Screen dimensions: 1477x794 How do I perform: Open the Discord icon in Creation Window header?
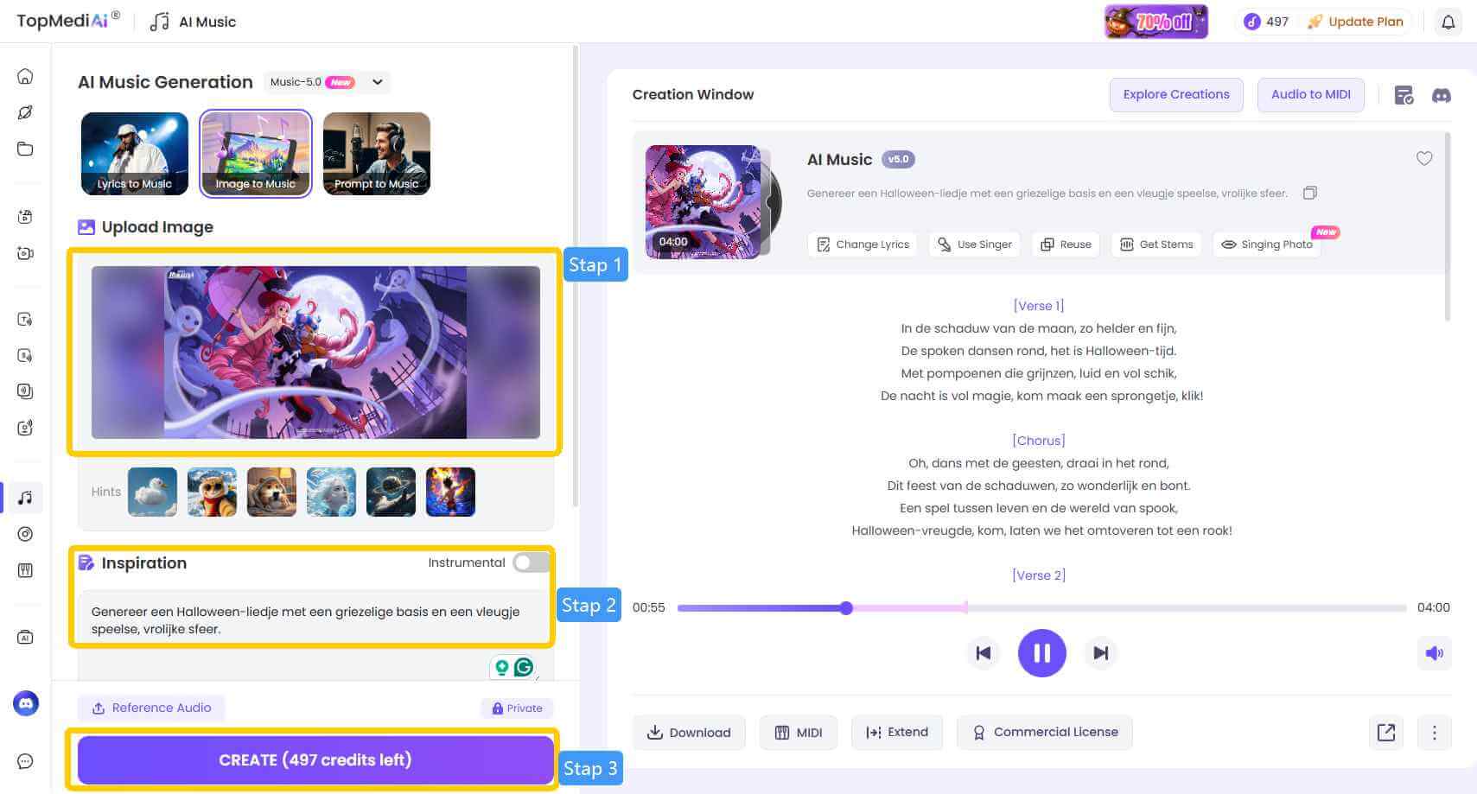click(1441, 95)
